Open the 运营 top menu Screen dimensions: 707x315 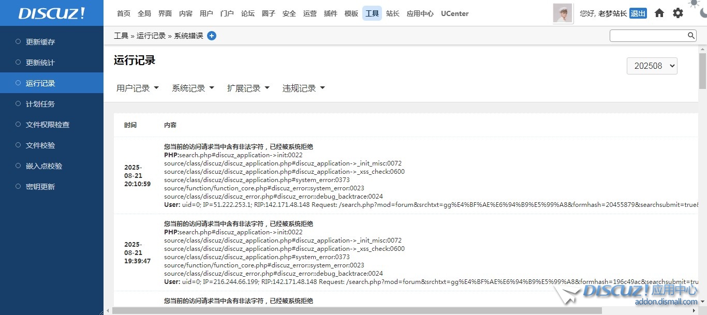click(310, 13)
